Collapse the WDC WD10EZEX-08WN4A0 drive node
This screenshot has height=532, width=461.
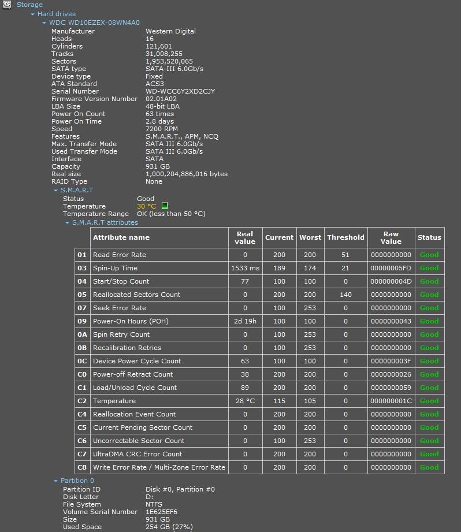pos(44,23)
